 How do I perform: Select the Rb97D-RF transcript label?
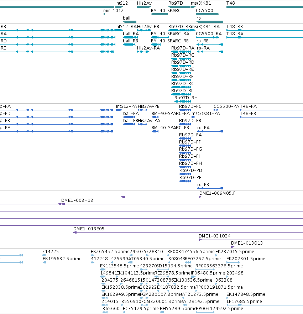click(x=182, y=77)
